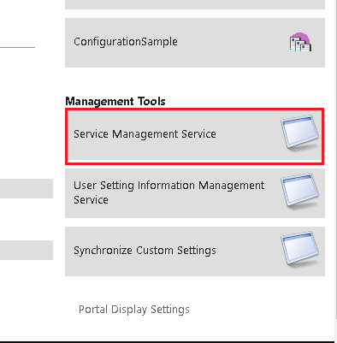Click the User Setting Information Management window icon
The height and width of the screenshot is (343, 337).
299,191
